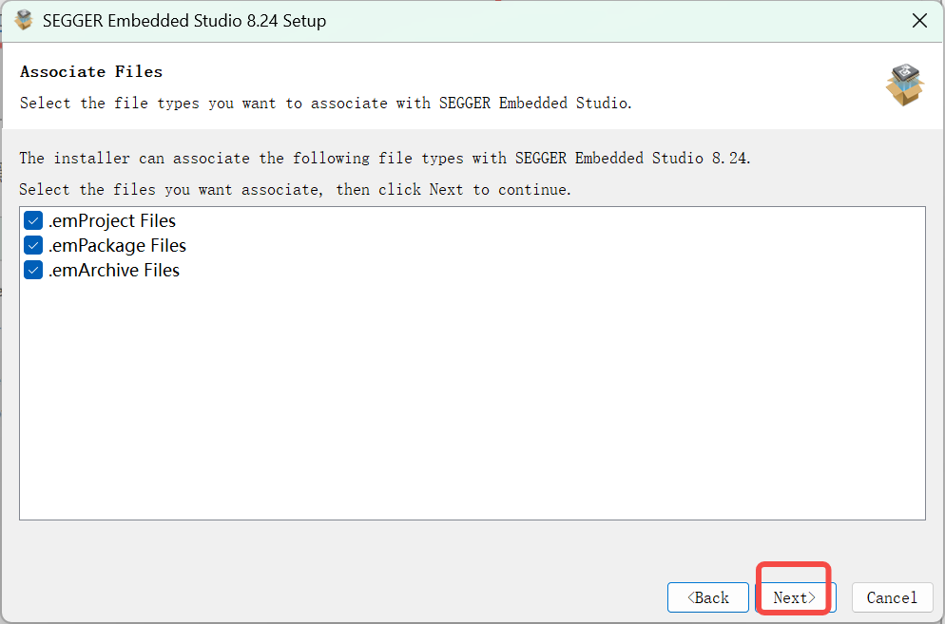This screenshot has height=624, width=945.
Task: Toggle the .emProject Files association on again
Action: (x=32, y=219)
